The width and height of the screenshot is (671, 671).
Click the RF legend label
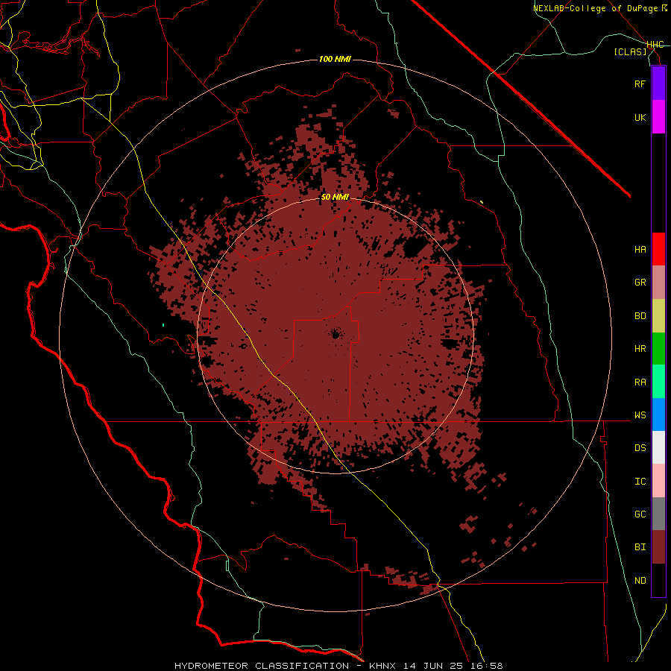click(x=640, y=84)
